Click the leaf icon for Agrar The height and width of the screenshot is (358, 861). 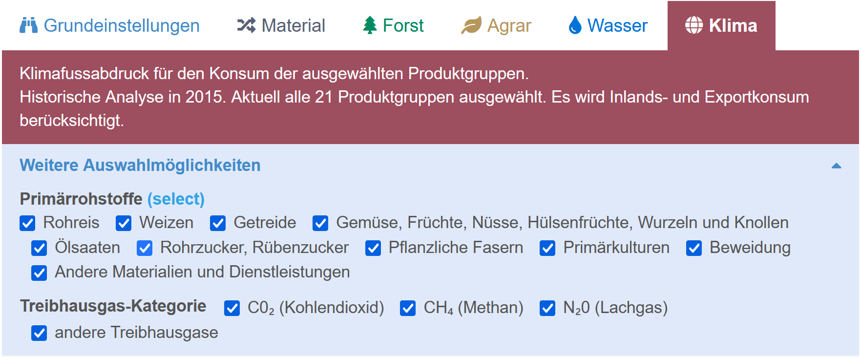[x=471, y=25]
